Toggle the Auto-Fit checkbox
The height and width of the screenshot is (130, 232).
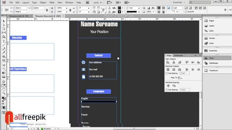coord(186,12)
